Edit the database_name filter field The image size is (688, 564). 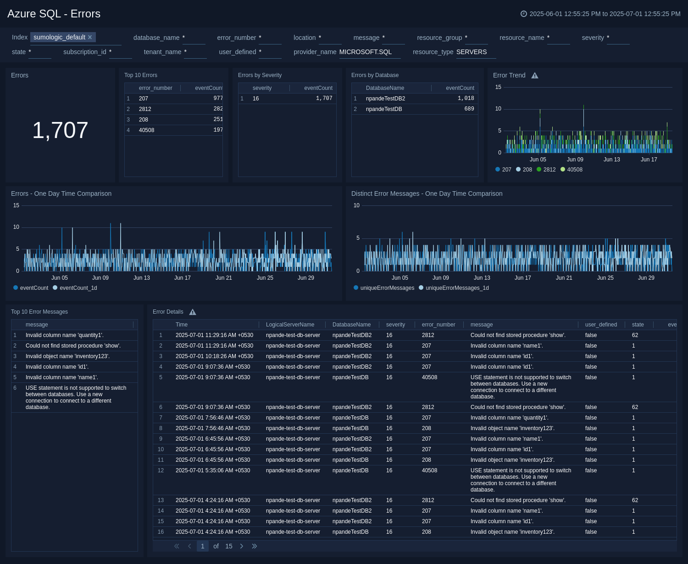coord(194,38)
